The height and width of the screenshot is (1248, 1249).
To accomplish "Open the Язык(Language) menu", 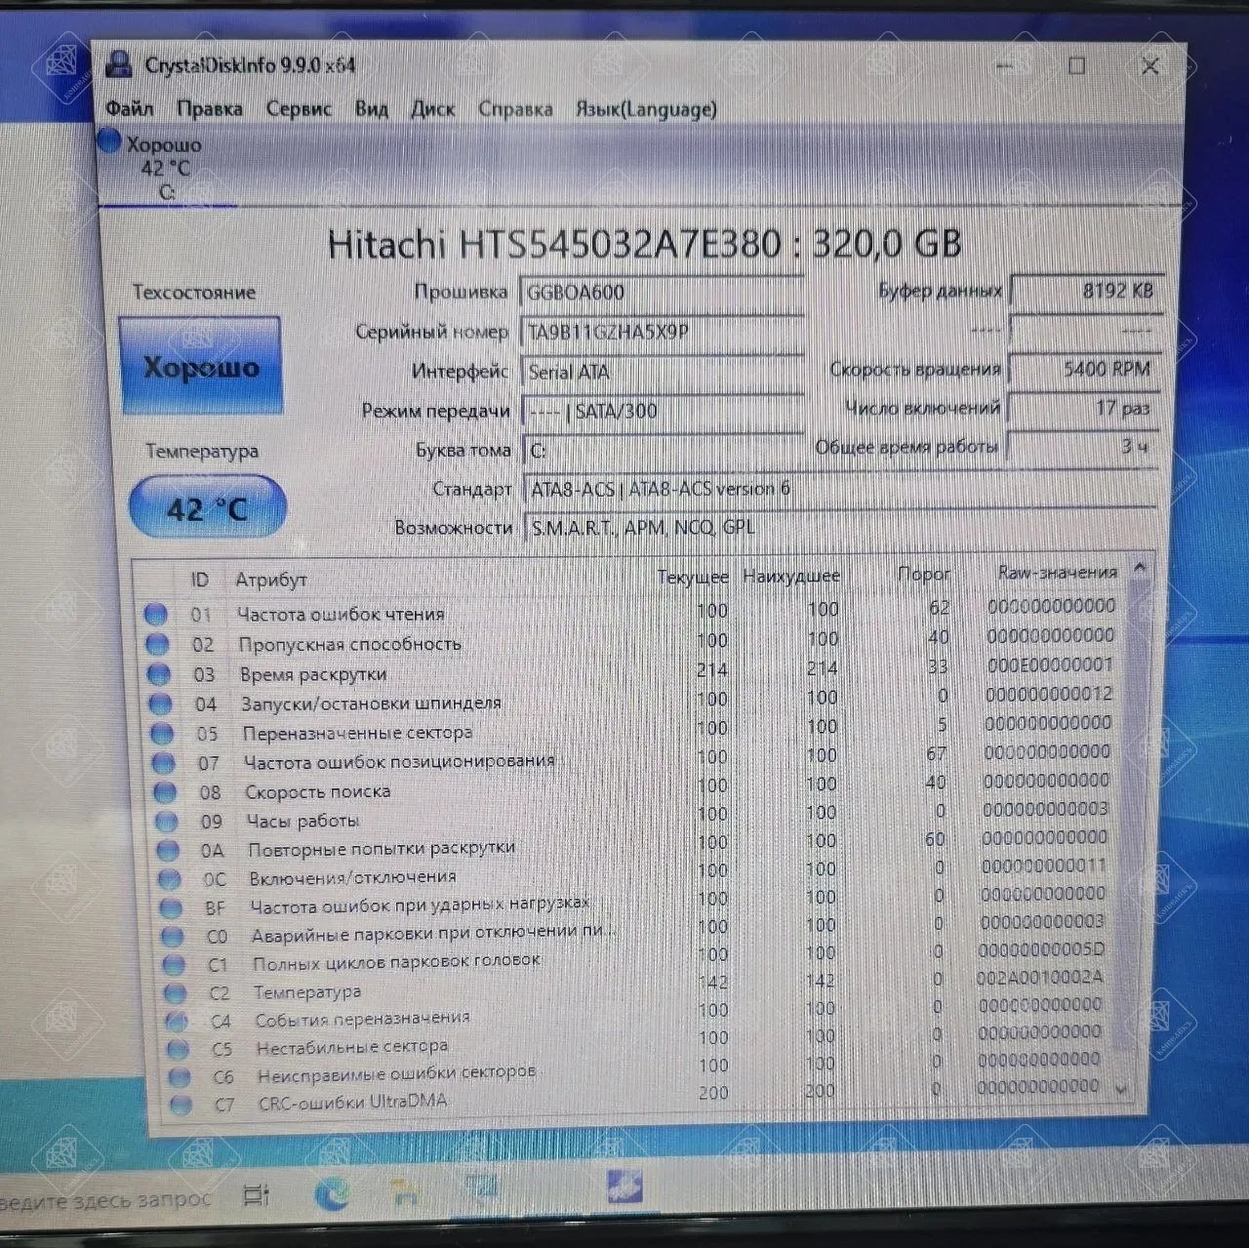I will 646,109.
